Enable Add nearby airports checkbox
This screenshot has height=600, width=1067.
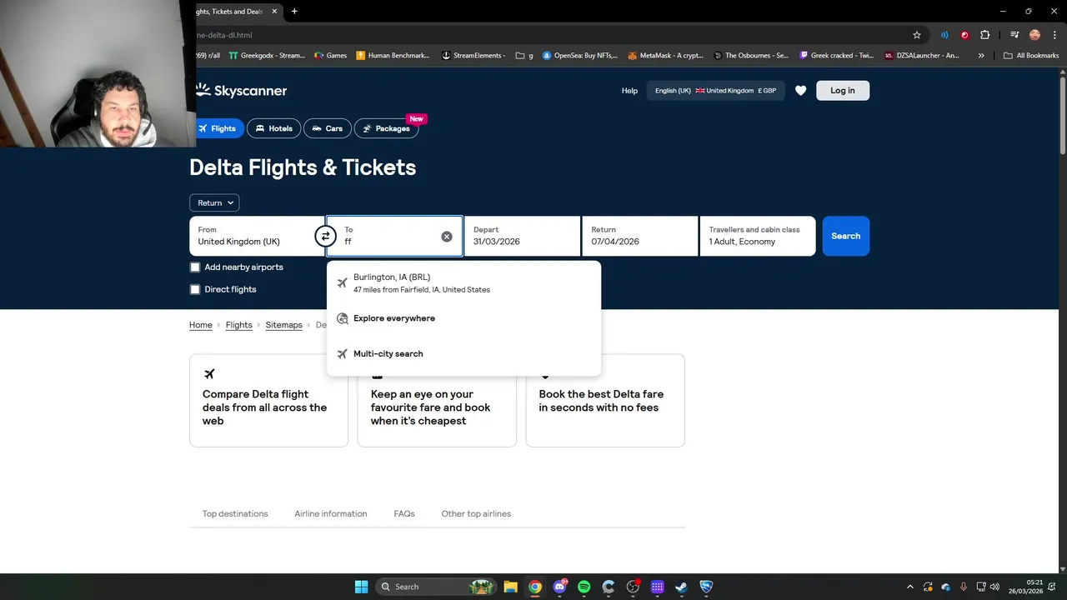click(x=195, y=267)
